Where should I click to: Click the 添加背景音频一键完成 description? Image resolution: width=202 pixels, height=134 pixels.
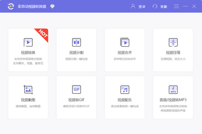pos(125,106)
